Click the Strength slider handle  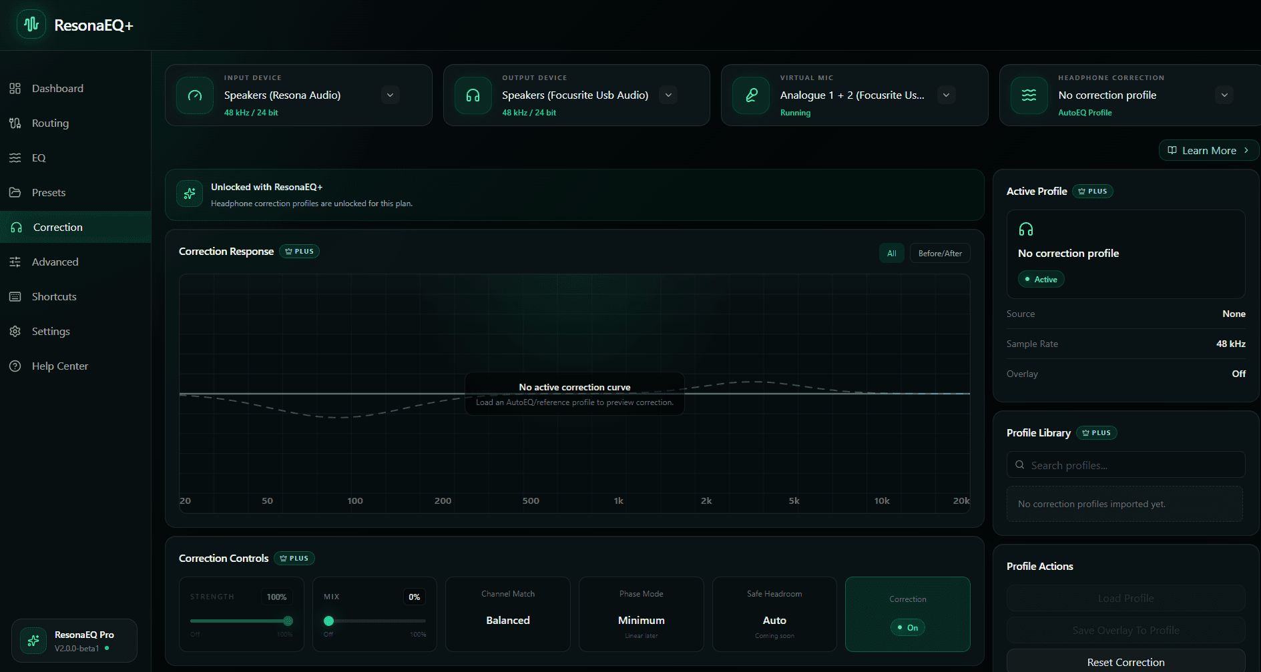pyautogui.click(x=288, y=621)
